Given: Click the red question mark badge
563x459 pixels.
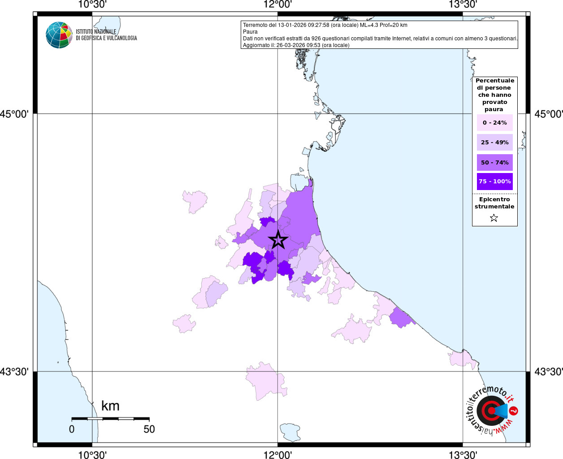Looking at the screenshot, I should [x=514, y=411].
